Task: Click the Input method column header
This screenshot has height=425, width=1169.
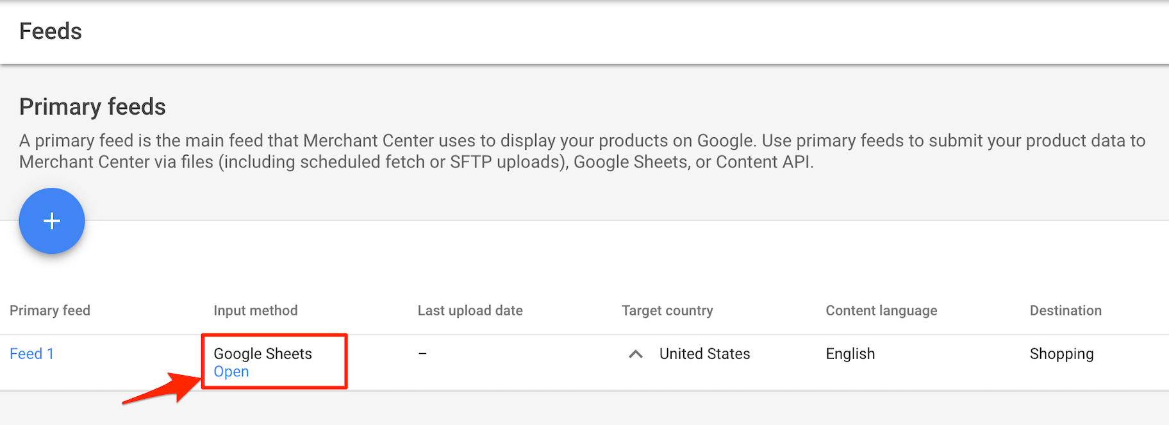Action: click(x=255, y=311)
